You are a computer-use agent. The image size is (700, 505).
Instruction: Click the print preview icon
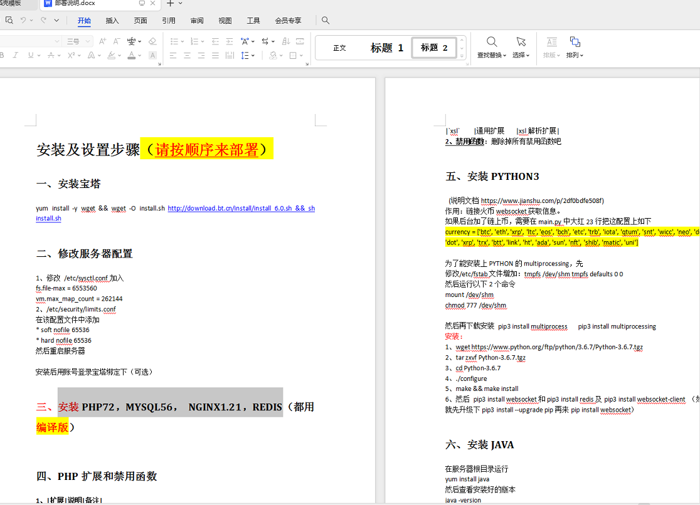(9, 20)
